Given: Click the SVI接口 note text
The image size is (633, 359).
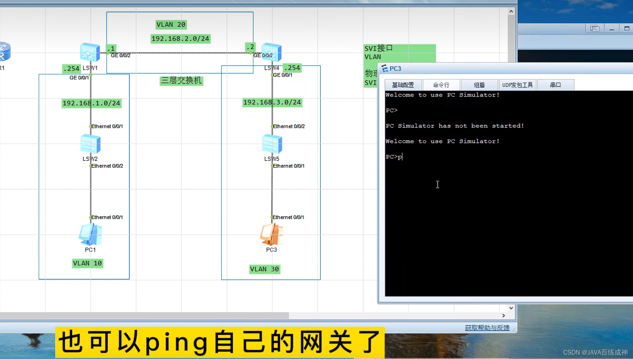Looking at the screenshot, I should (x=379, y=48).
